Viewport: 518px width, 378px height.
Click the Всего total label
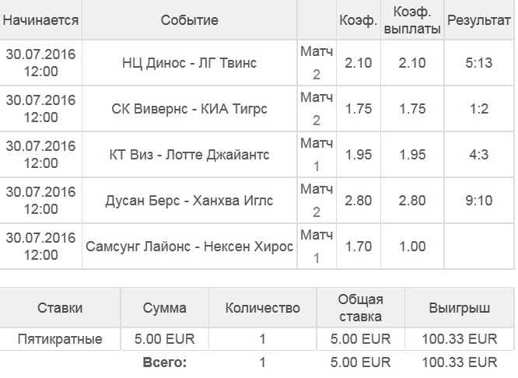tap(165, 362)
